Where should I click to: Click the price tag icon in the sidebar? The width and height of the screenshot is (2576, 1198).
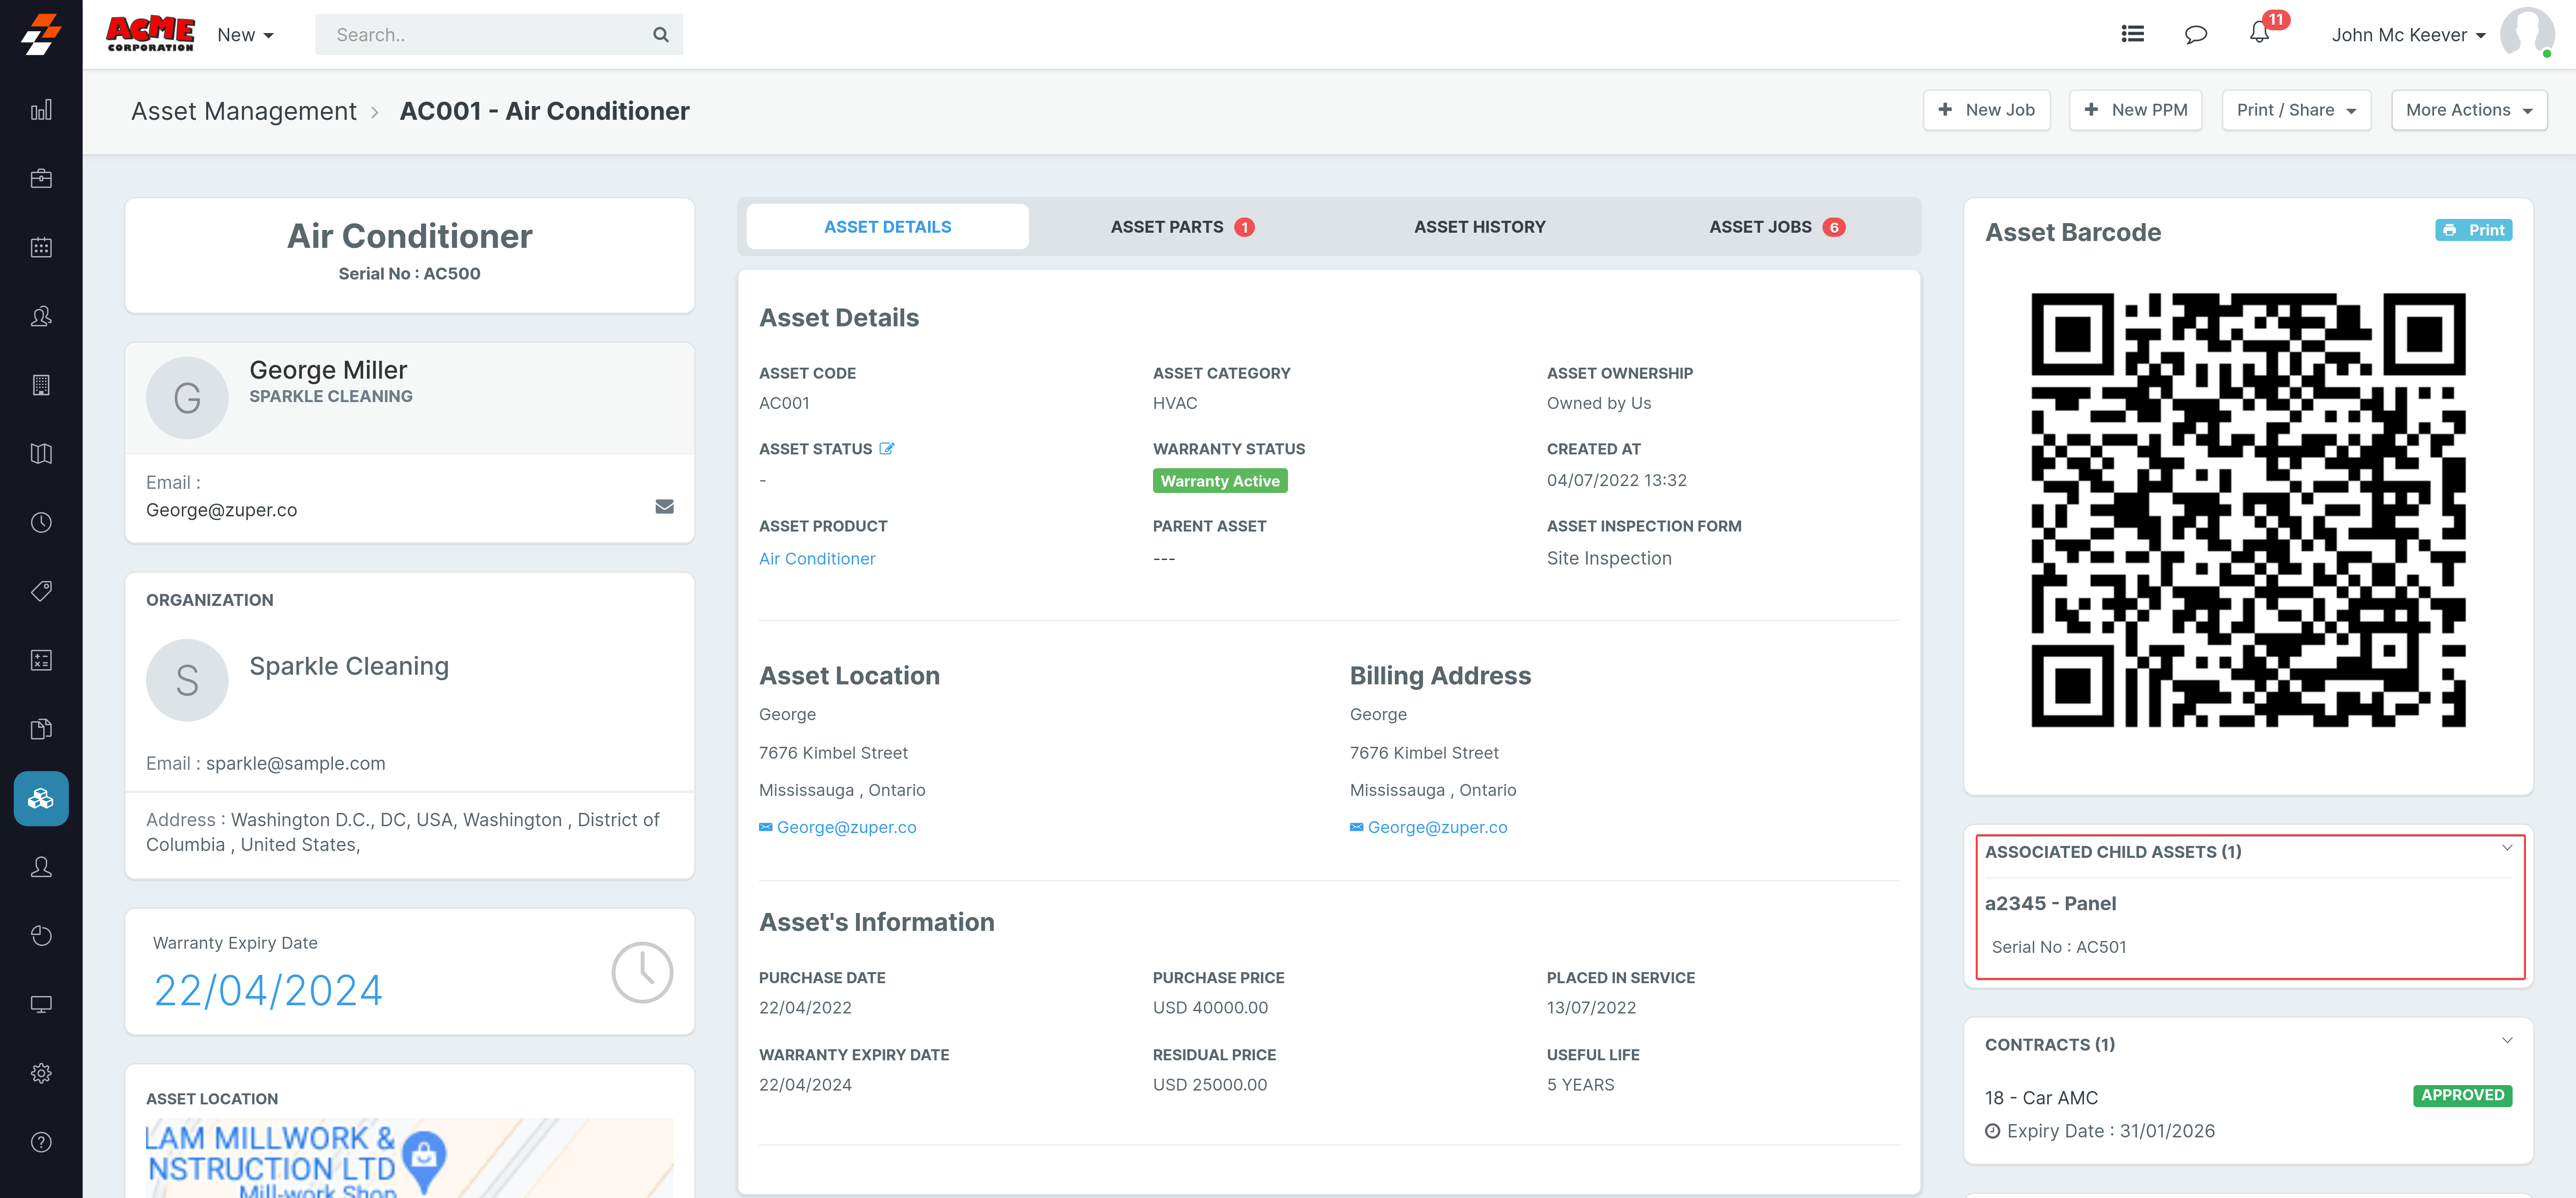[41, 591]
